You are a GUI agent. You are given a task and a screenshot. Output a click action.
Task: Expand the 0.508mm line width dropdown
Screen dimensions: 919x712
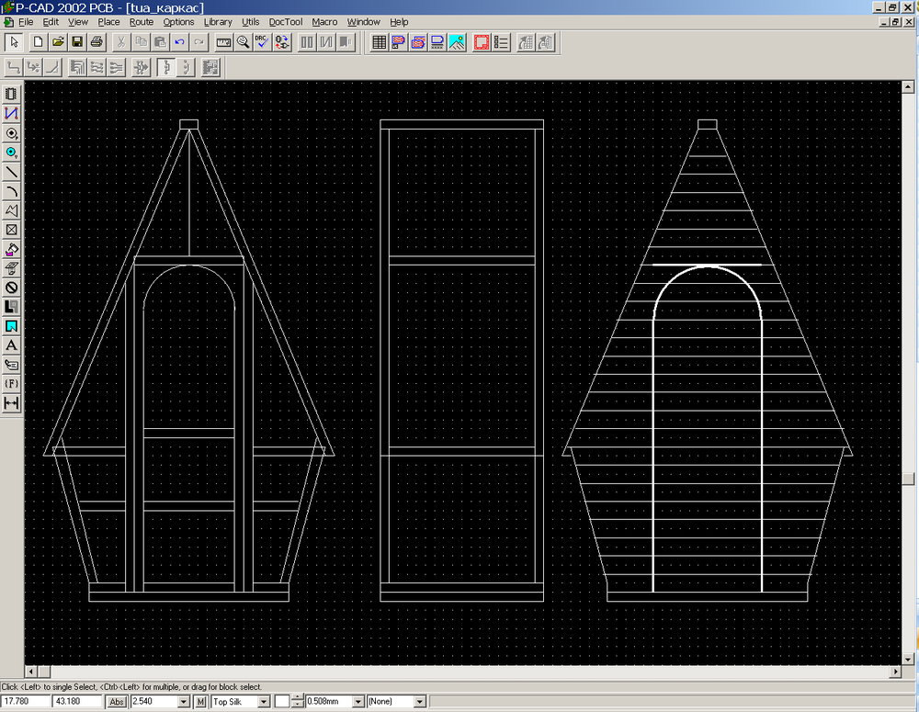[358, 702]
